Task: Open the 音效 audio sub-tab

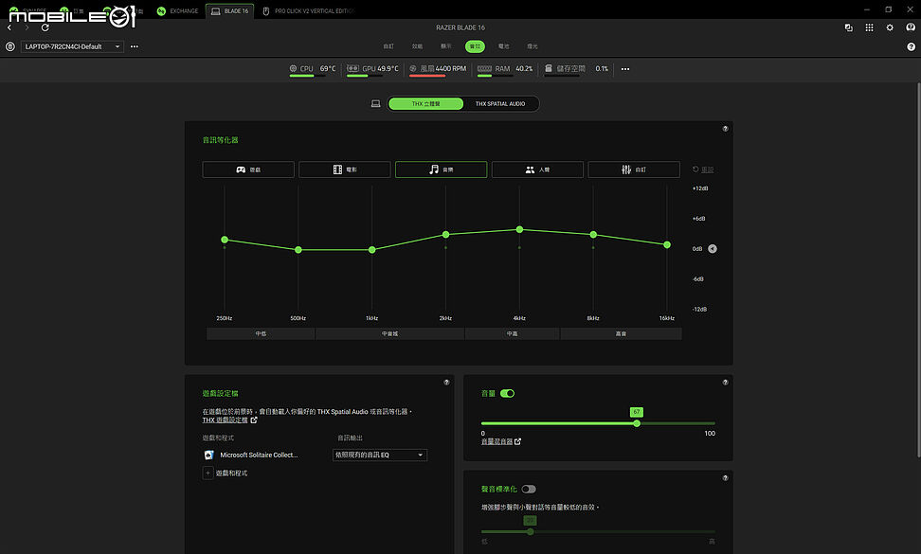Action: (475, 46)
